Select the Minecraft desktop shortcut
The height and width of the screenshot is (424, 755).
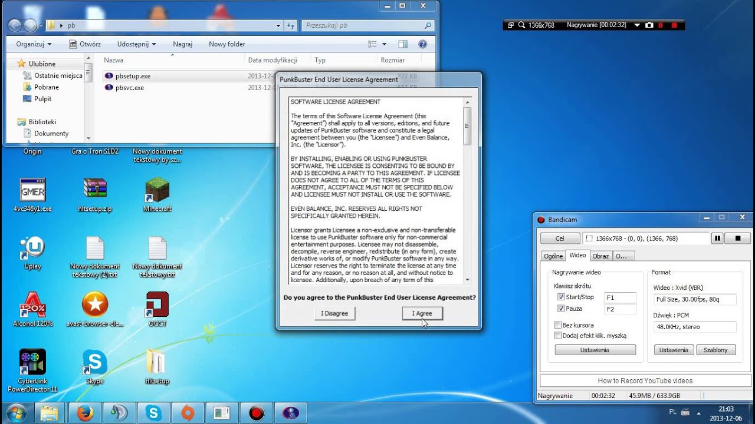[x=157, y=194]
